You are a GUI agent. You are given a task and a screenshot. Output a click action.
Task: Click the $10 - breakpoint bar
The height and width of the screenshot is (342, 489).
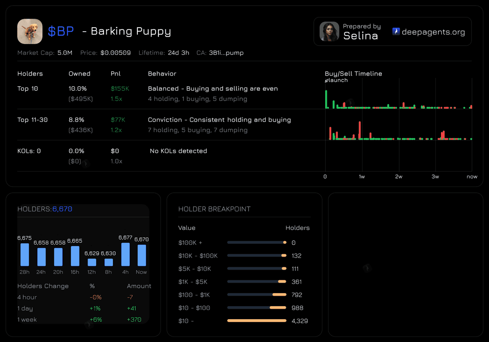pos(257,320)
